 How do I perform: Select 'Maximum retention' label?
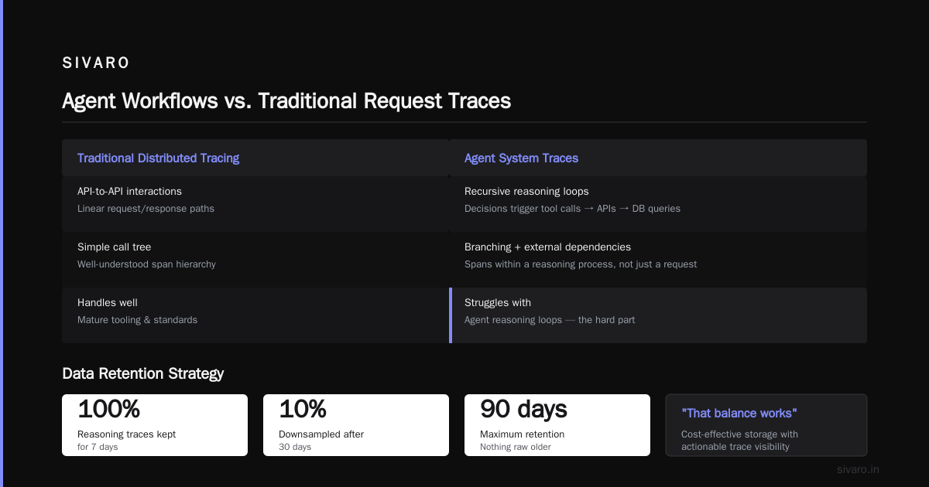[522, 434]
